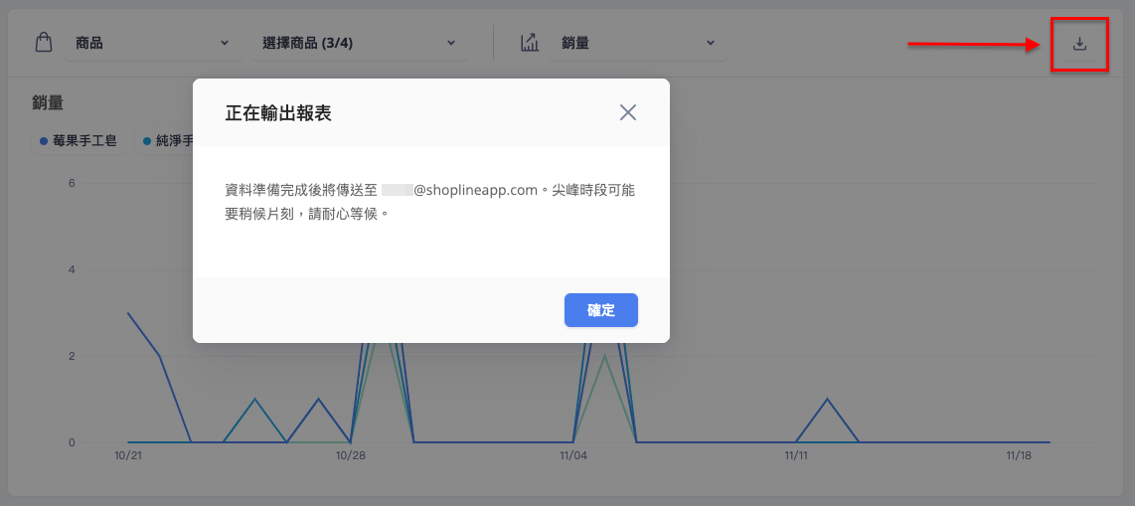
Task: Open the 商品 dropdown
Action: (151, 43)
